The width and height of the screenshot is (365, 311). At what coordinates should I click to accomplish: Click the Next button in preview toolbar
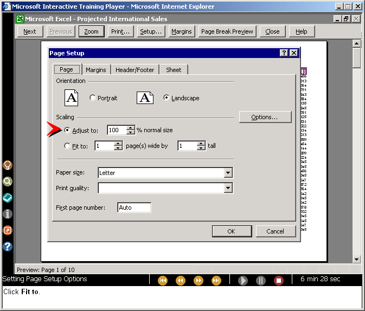click(30, 31)
